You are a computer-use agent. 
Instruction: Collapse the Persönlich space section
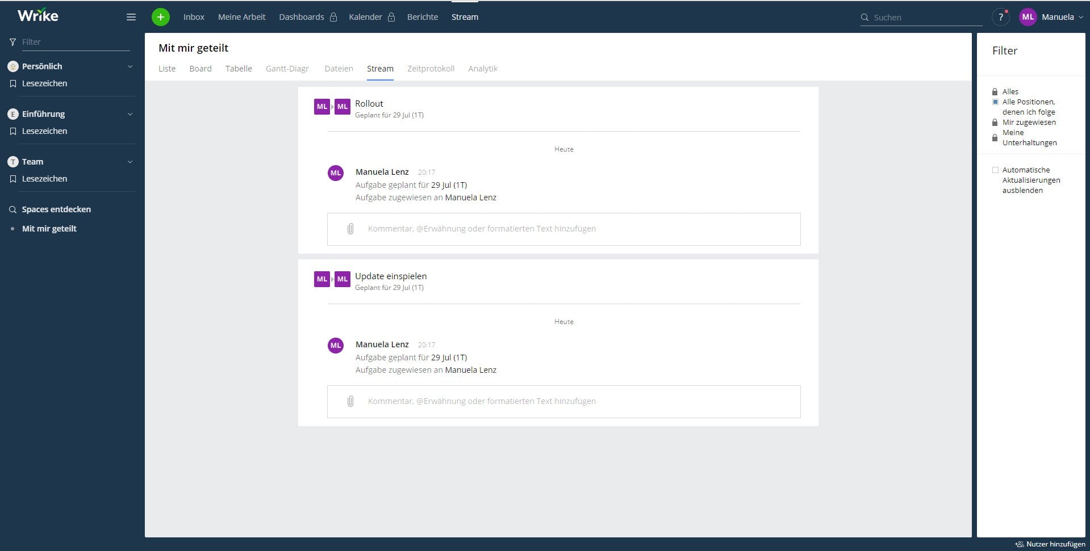pos(130,66)
